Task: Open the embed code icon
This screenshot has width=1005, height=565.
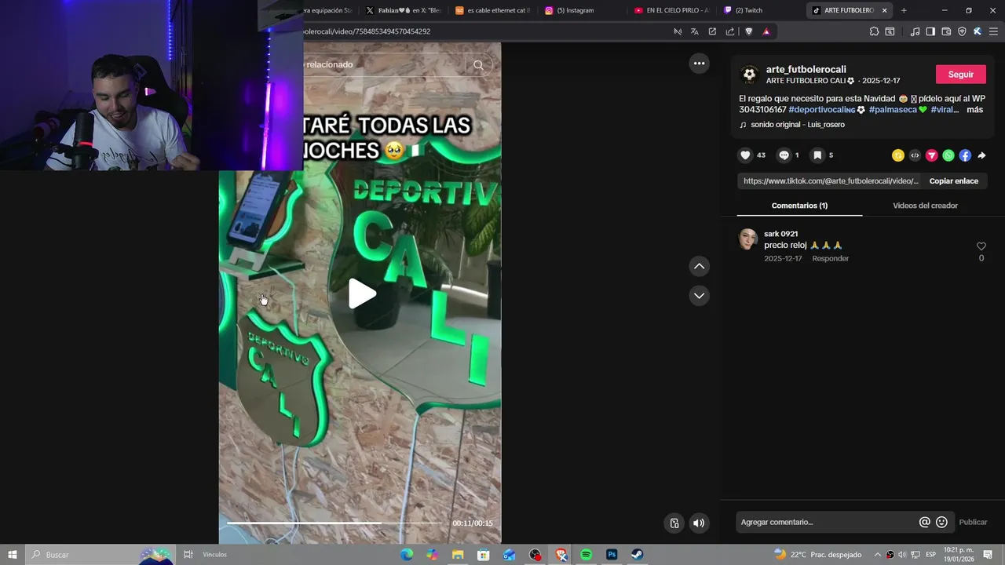Action: coord(915,155)
